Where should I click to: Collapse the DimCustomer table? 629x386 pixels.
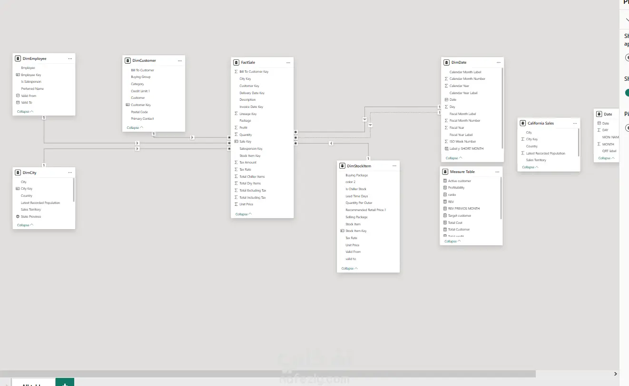[x=135, y=127]
